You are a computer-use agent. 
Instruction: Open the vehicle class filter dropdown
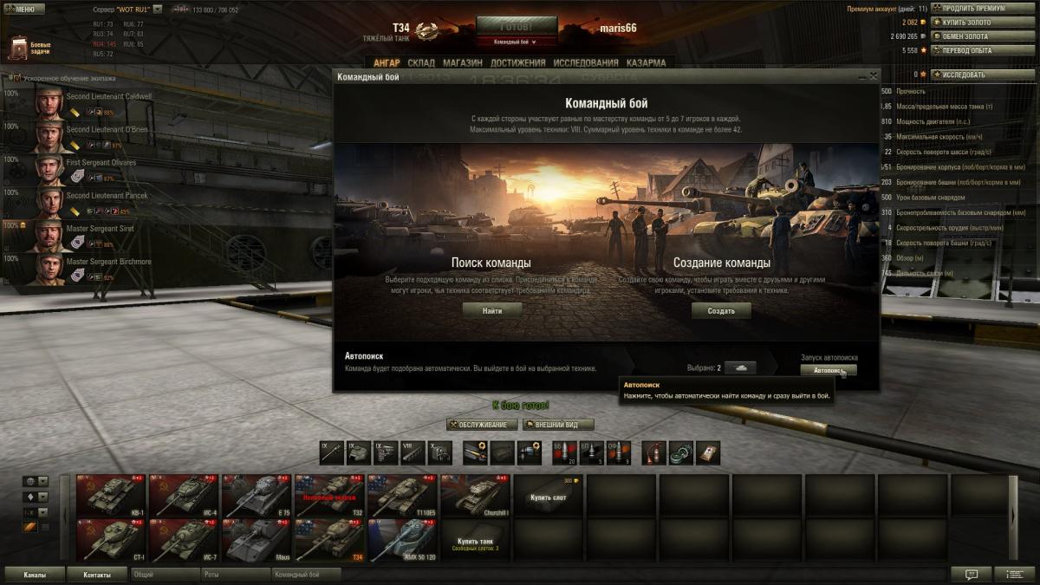(x=36, y=497)
